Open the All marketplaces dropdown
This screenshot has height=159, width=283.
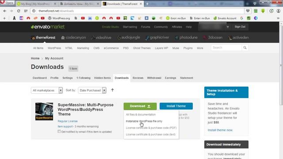[47, 90]
